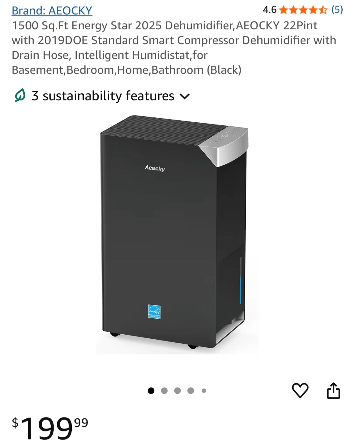This screenshot has width=355, height=445.
Task: Select the second image carousel dot
Action: 164,391
